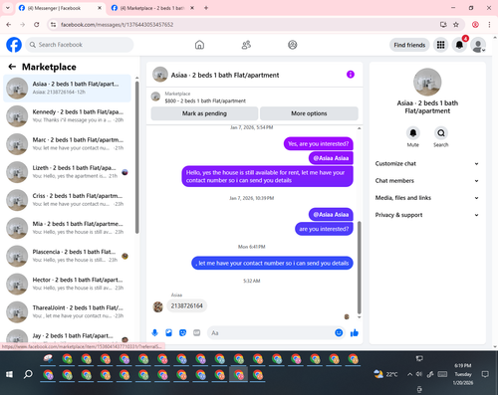Open Marc conversation
Image resolution: width=498 pixels, height=395 pixels.
click(67, 144)
